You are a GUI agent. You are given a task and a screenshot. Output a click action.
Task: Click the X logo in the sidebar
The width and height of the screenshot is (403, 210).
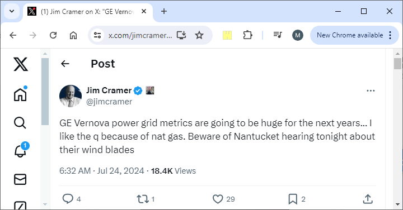[x=21, y=64]
